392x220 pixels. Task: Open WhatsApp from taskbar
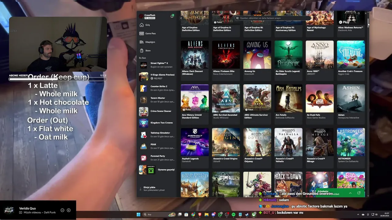click(220, 215)
